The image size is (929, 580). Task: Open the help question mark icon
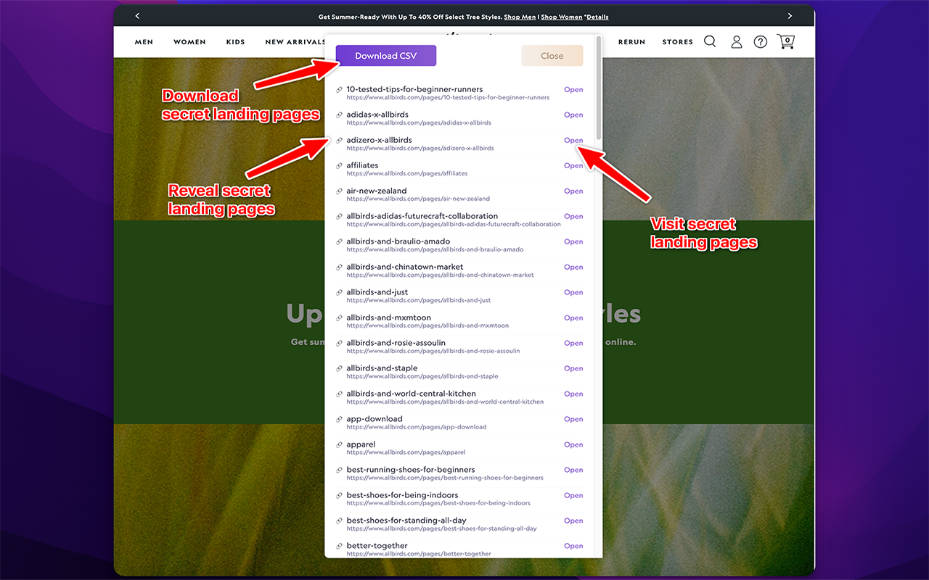tap(760, 41)
